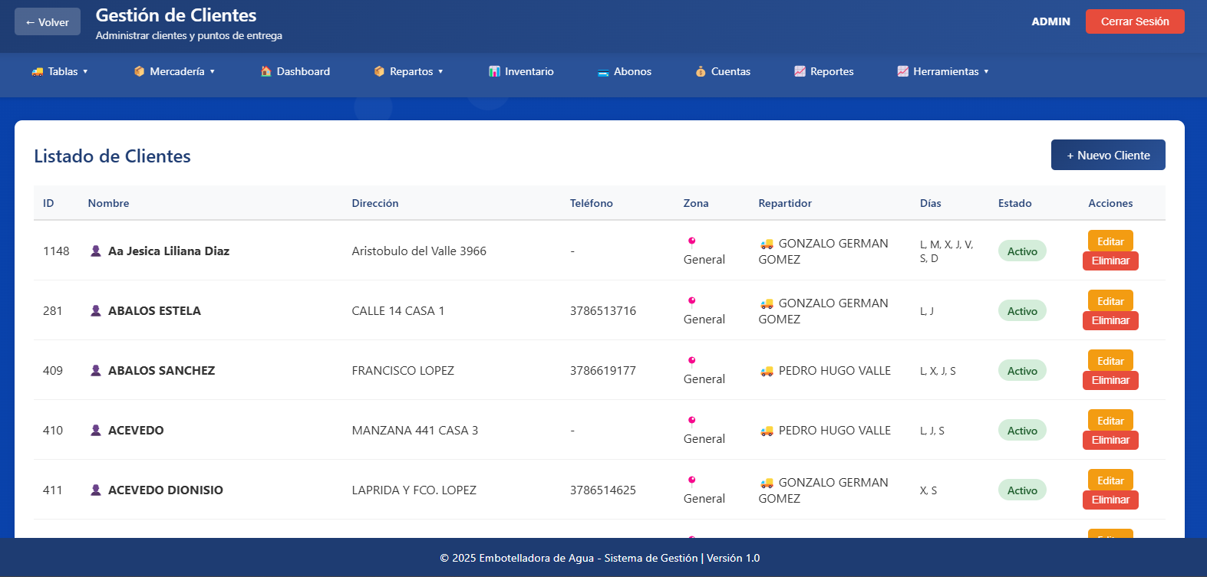
Task: Click the delivery truck icon in row 281
Action: (x=767, y=303)
